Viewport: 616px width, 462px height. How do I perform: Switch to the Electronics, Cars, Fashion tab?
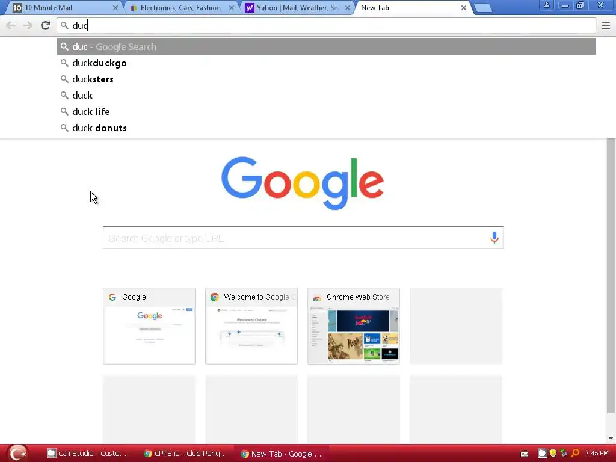182,8
